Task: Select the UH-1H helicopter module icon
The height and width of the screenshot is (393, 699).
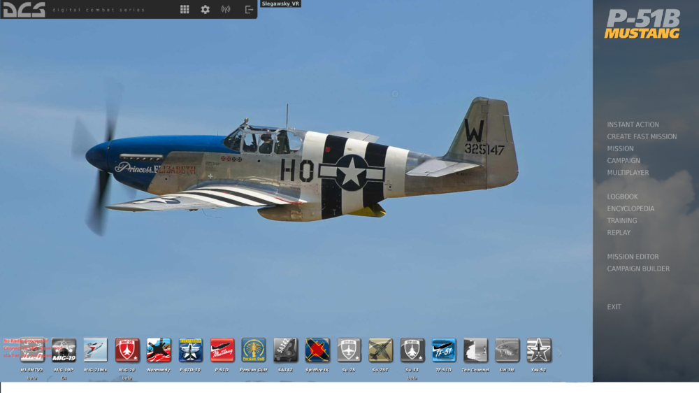Action: [507, 350]
